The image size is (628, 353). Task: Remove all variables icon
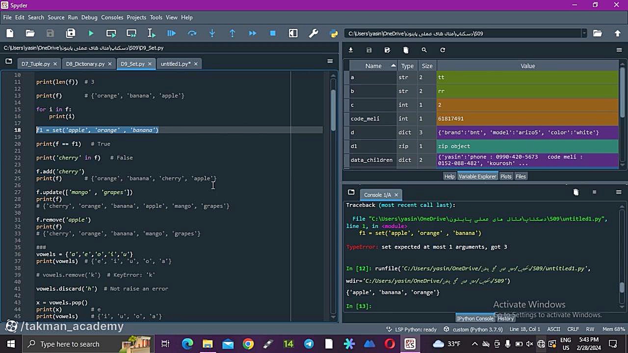[x=406, y=50]
